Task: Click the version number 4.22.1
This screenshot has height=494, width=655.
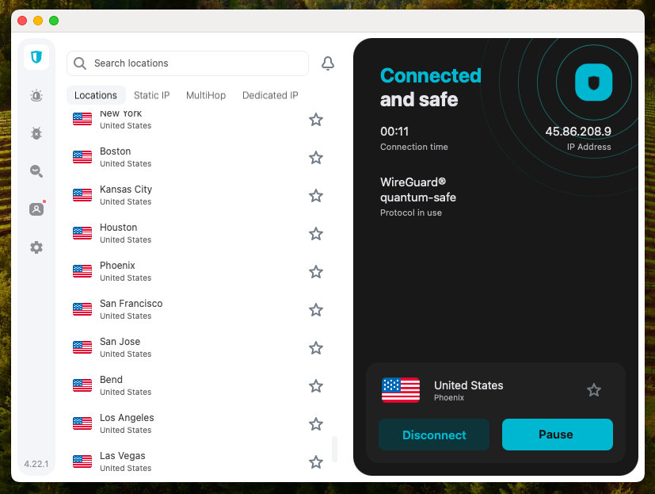Action: (x=36, y=464)
